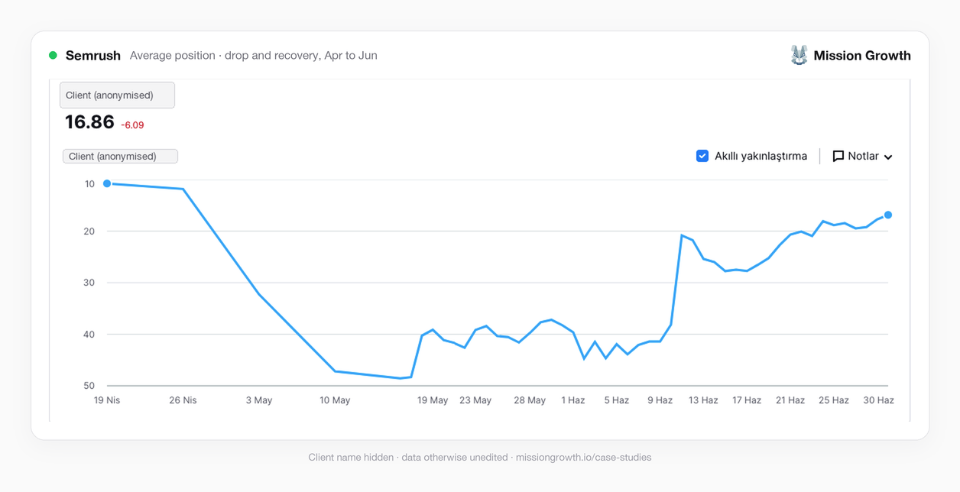Click the 16.86 average position value
Viewport: 960px width, 492px height.
[89, 122]
